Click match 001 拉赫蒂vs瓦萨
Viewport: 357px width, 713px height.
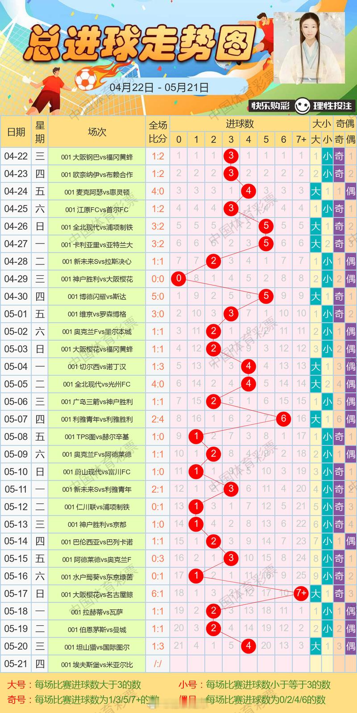click(97, 612)
